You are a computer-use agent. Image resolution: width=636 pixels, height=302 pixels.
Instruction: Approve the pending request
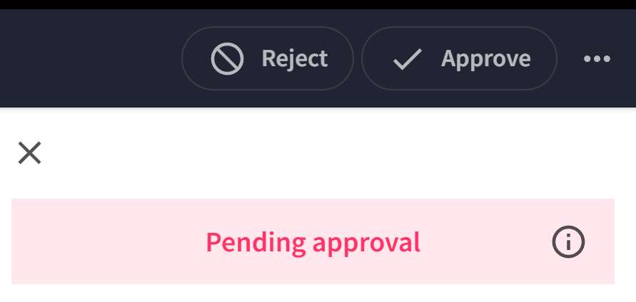[459, 58]
